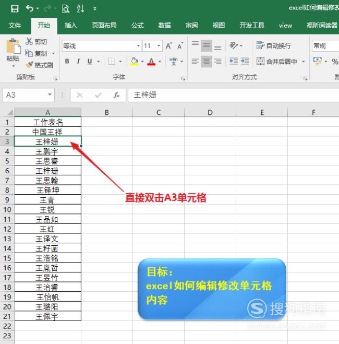Click the Redo arrow icon
This screenshot has width=339, height=344.
47,8
